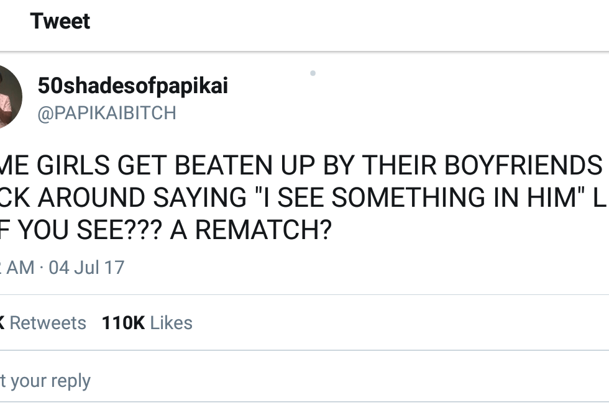Click the AM time in the timestamp

21,268
